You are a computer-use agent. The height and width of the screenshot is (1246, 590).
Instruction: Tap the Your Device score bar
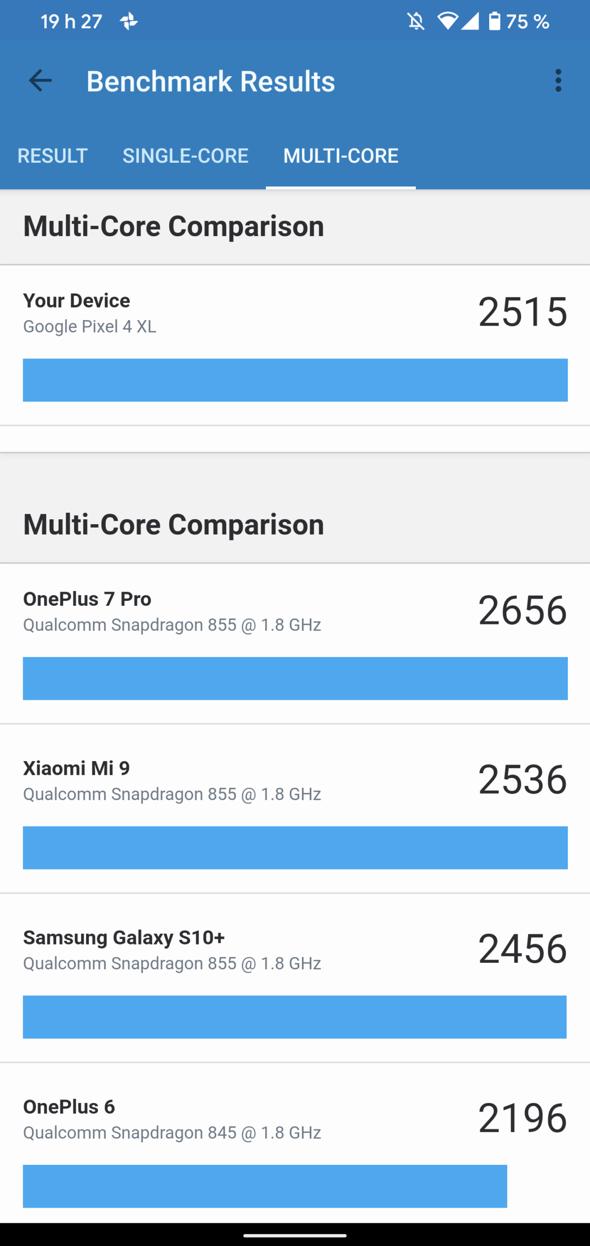coord(295,380)
